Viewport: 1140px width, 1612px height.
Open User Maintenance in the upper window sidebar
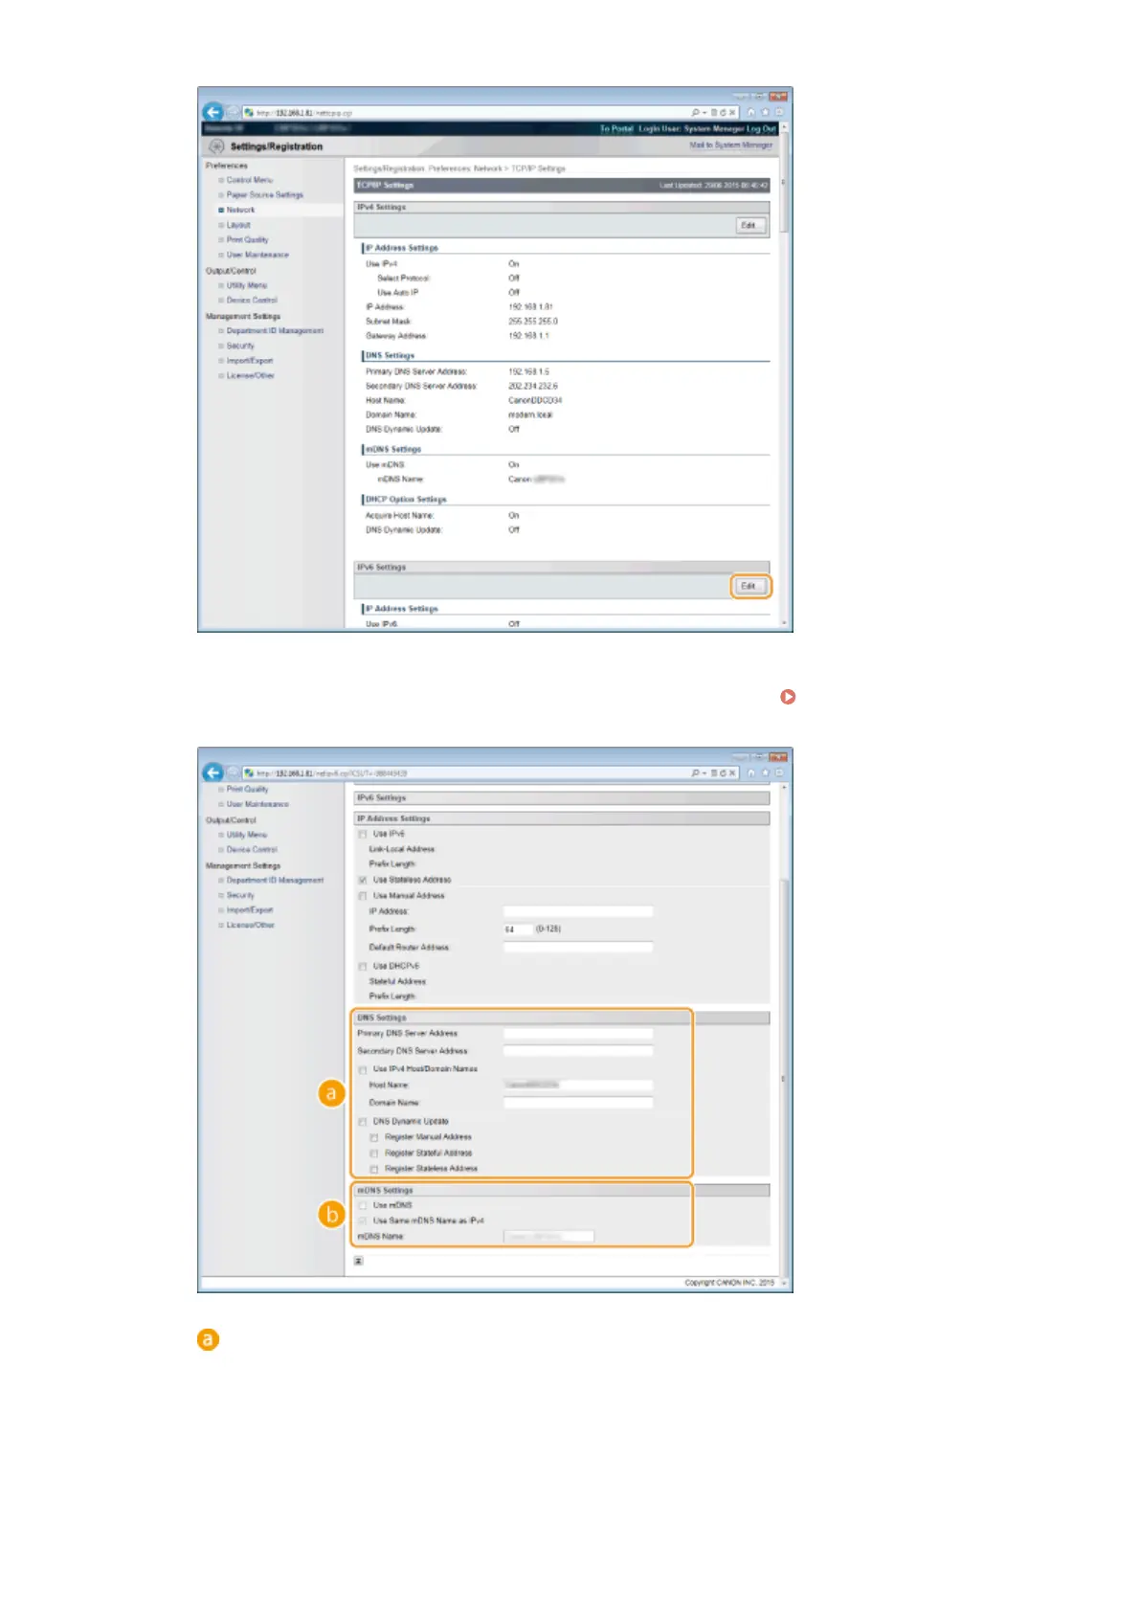pos(257,255)
